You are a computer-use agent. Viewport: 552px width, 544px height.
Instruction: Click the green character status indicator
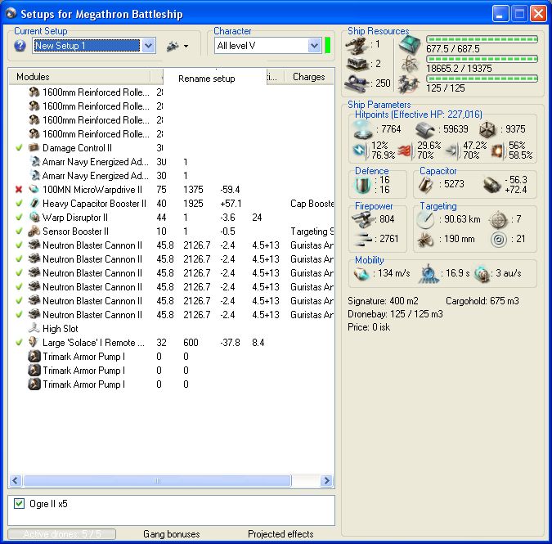click(x=327, y=46)
